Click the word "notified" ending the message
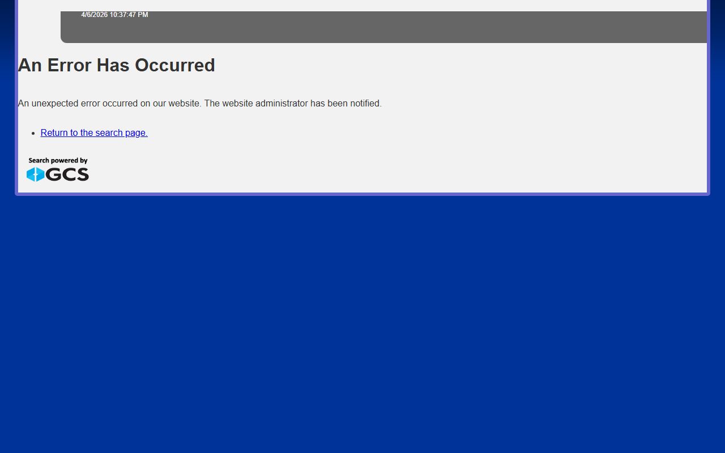This screenshot has height=453, width=725. click(365, 104)
